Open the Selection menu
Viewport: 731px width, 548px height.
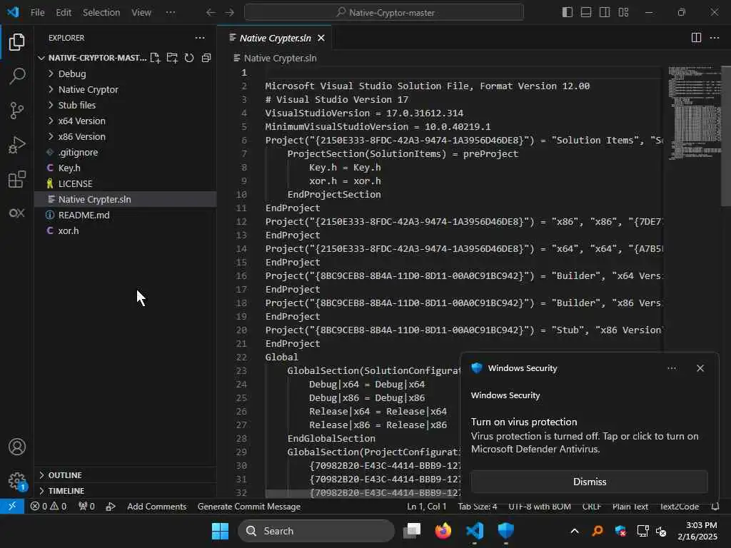[101, 13]
